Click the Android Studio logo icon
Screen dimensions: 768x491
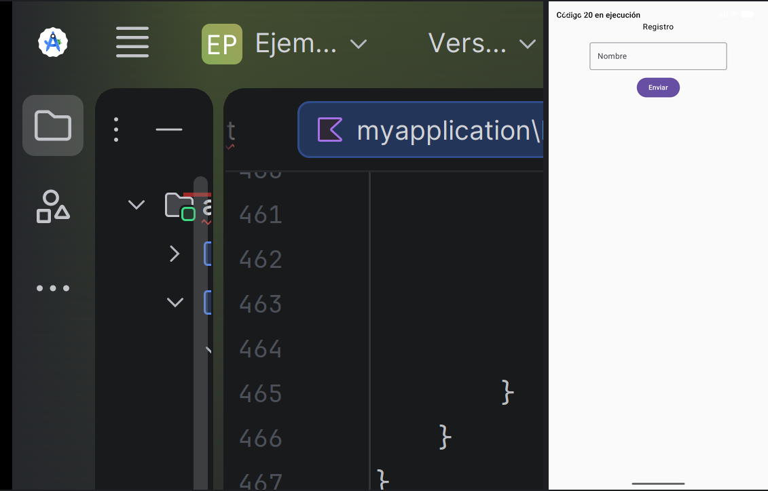(53, 43)
